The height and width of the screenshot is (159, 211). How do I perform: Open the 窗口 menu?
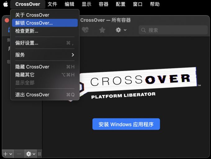click(138, 4)
